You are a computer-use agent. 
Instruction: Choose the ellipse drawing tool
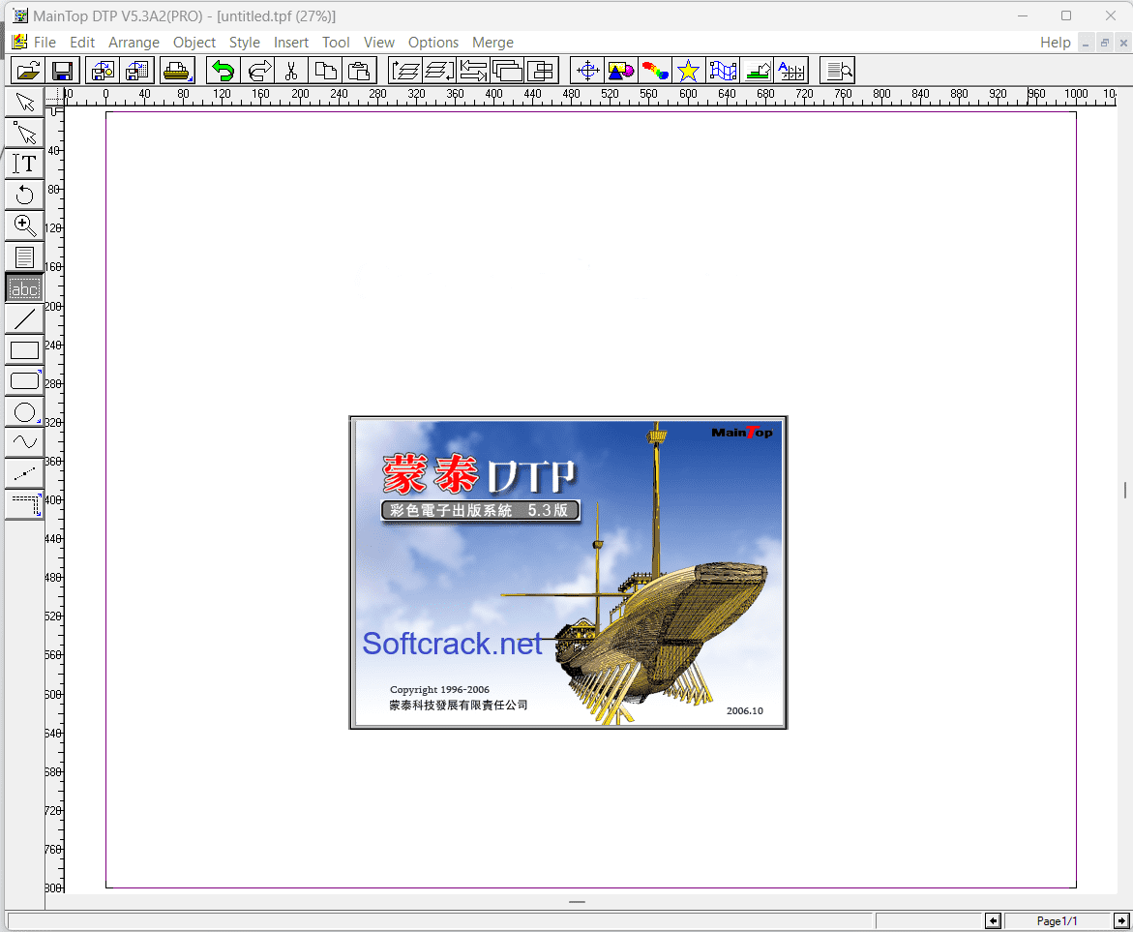coord(24,412)
